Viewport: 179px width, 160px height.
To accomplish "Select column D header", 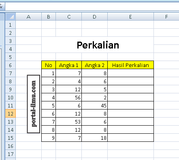I will coord(94,17).
